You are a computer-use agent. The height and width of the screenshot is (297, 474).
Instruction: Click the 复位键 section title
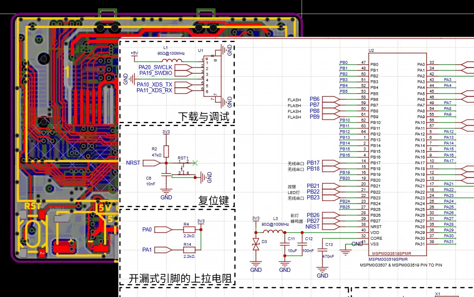[214, 201]
